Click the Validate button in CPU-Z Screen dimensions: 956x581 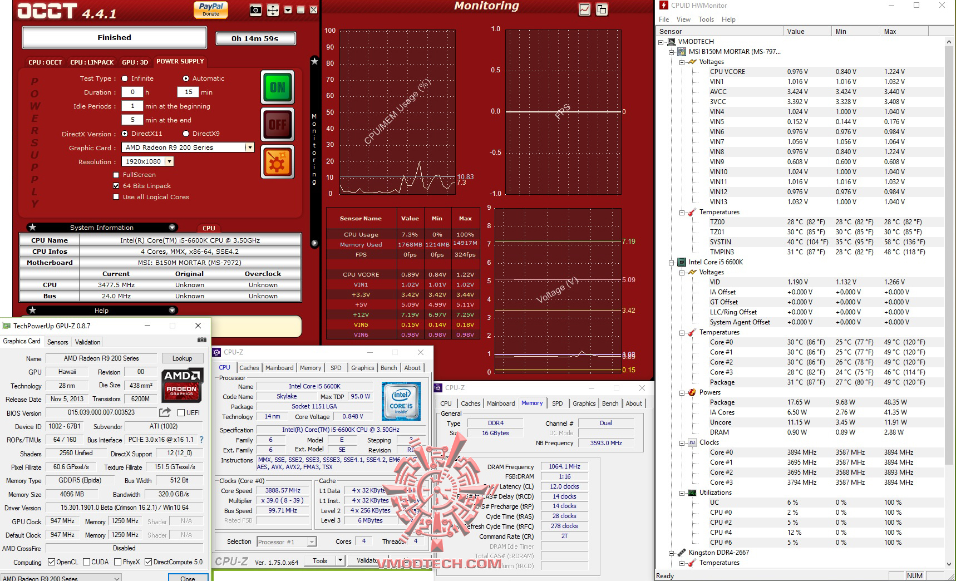click(x=367, y=560)
